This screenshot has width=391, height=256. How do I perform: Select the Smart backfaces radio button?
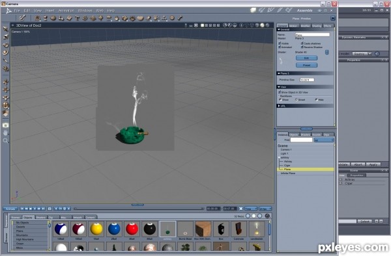297,99
